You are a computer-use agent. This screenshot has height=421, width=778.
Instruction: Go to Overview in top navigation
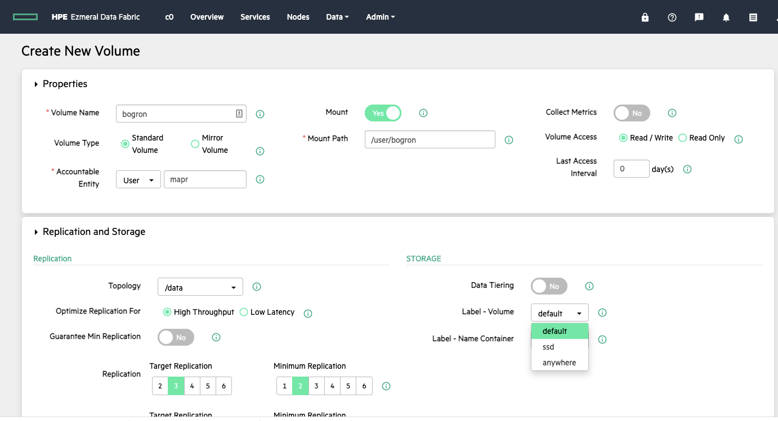[207, 17]
